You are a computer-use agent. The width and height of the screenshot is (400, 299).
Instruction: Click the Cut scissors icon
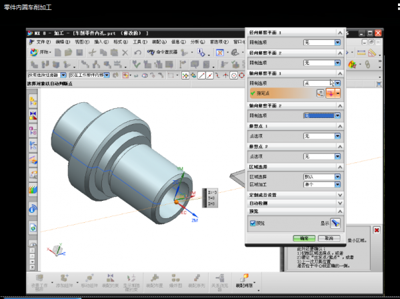(x=92, y=53)
